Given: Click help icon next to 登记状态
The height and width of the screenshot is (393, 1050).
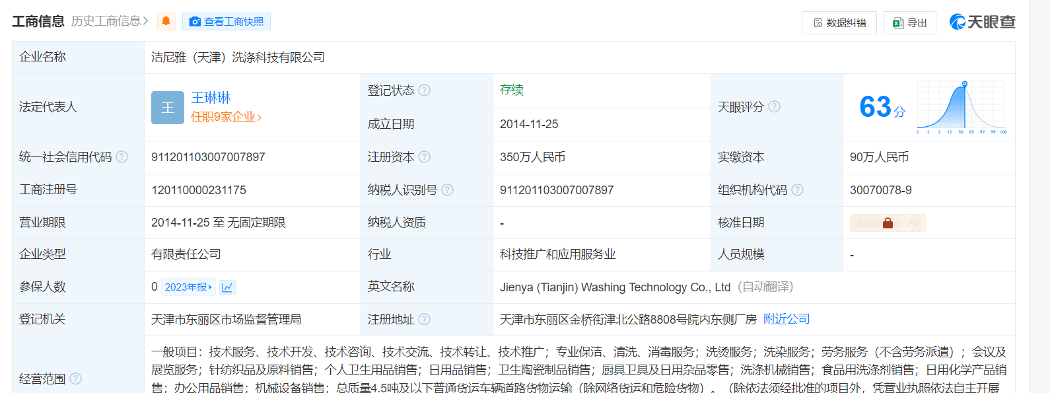Looking at the screenshot, I should (x=425, y=90).
